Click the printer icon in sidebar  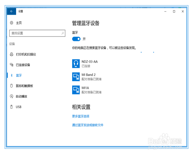(x=12, y=54)
